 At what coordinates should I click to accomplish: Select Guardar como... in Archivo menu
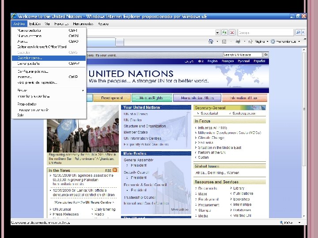point(49,58)
